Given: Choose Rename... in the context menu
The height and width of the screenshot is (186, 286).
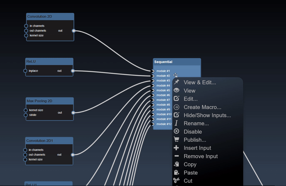Looking at the screenshot, I should [196, 123].
